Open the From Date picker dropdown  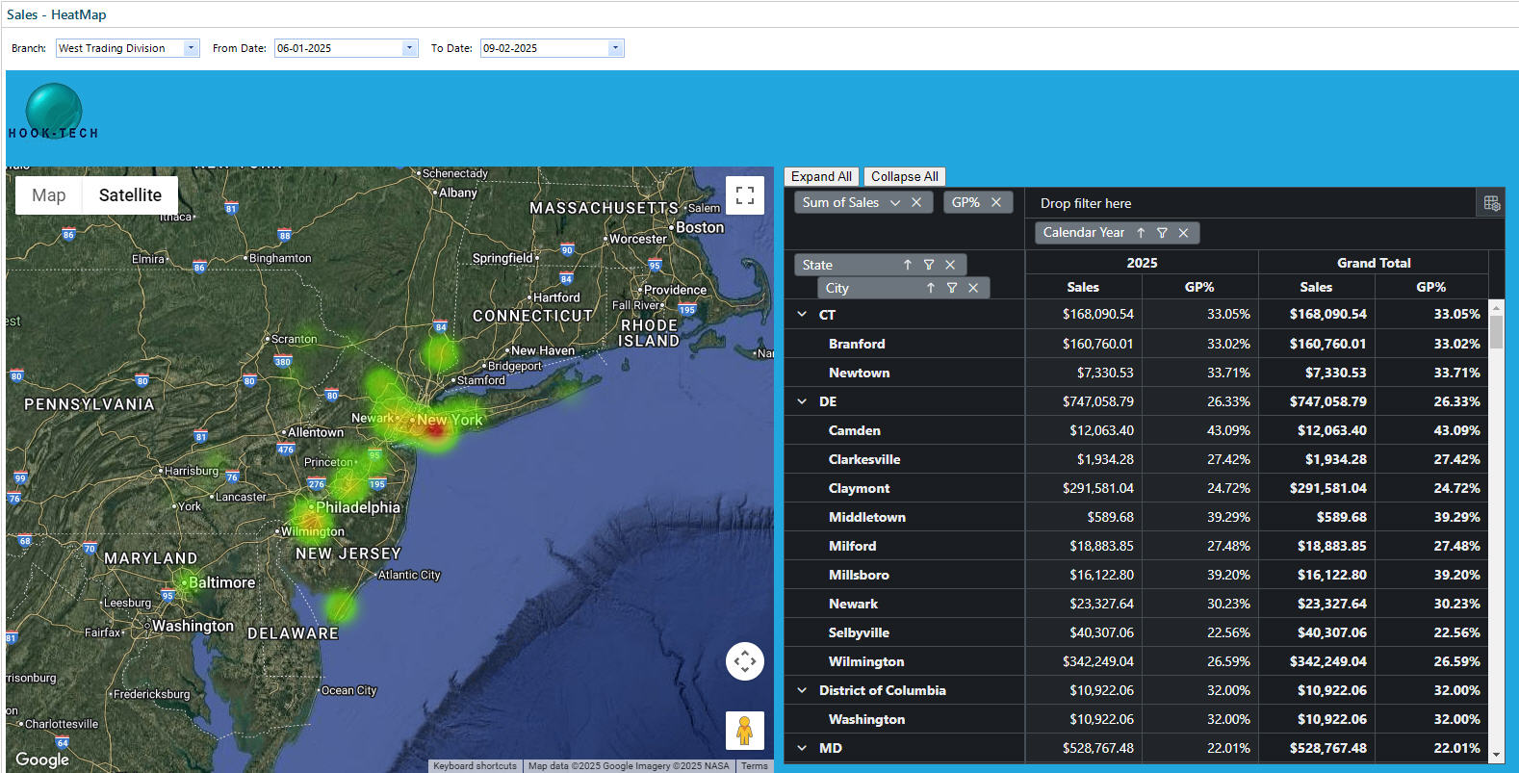(x=409, y=48)
